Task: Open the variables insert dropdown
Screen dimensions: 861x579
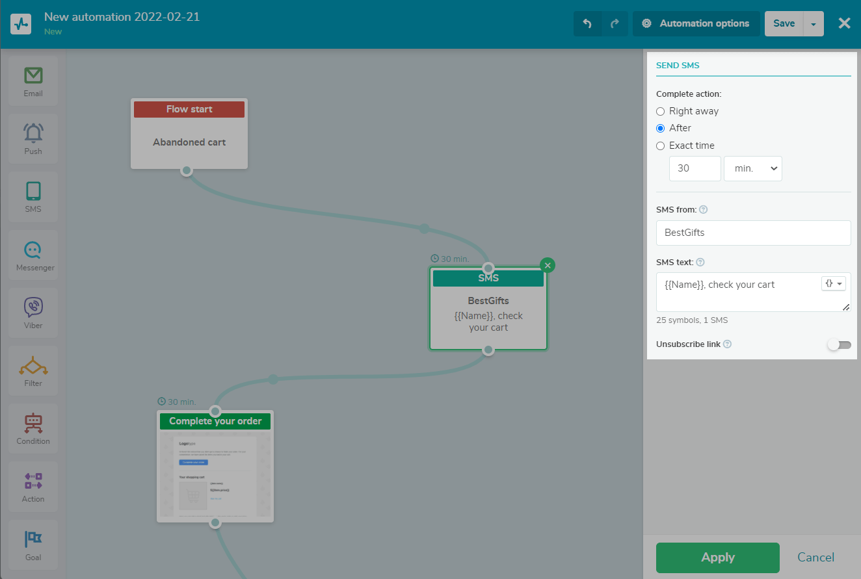Action: click(834, 284)
